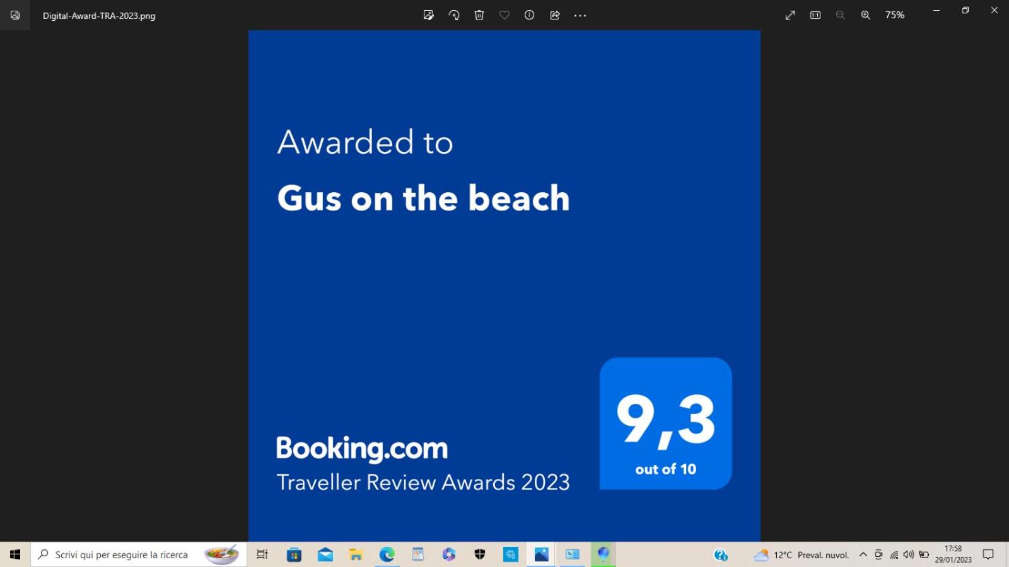Open the notification center icon
1009x567 pixels.
[x=988, y=554]
